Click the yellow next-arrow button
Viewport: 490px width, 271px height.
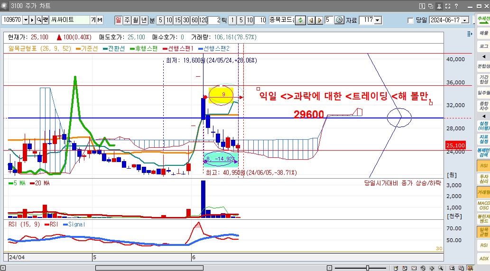point(319,20)
